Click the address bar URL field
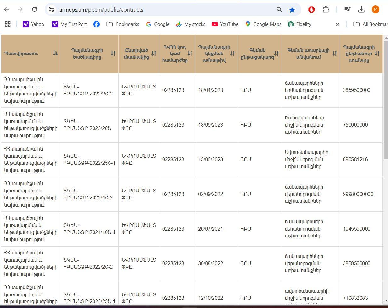 pyautogui.click(x=157, y=10)
